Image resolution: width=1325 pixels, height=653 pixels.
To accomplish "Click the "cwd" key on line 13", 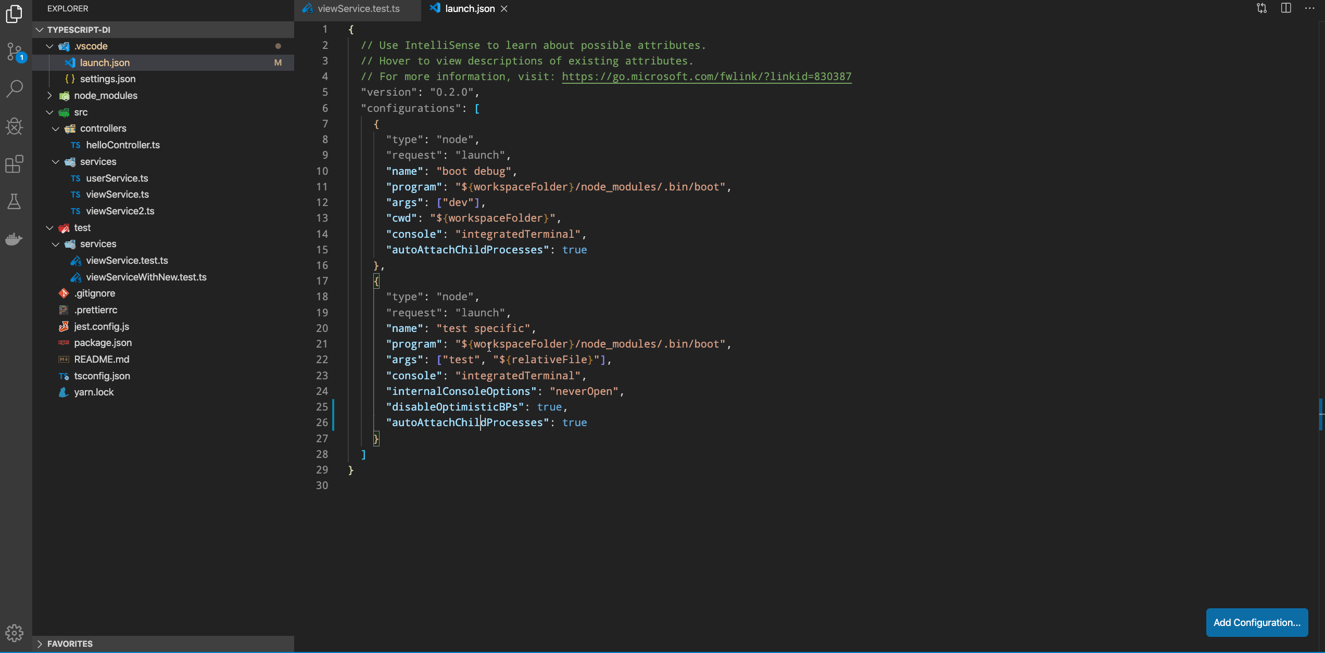I will click(x=401, y=218).
